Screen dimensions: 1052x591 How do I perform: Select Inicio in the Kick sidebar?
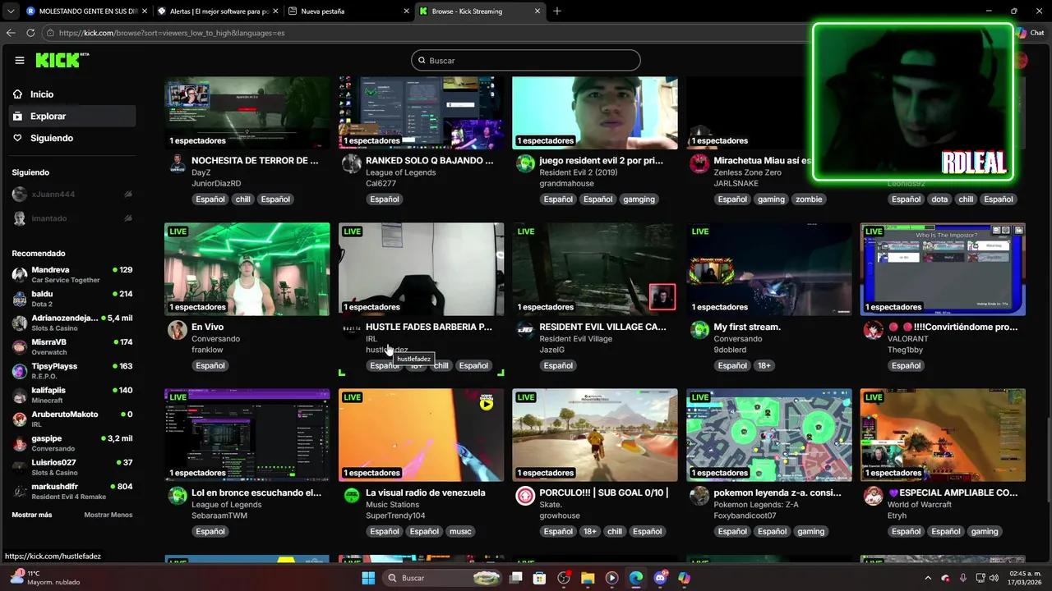[x=41, y=94]
